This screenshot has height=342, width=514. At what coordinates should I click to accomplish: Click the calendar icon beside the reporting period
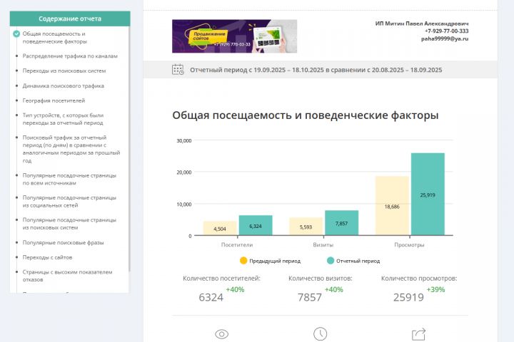(178, 69)
